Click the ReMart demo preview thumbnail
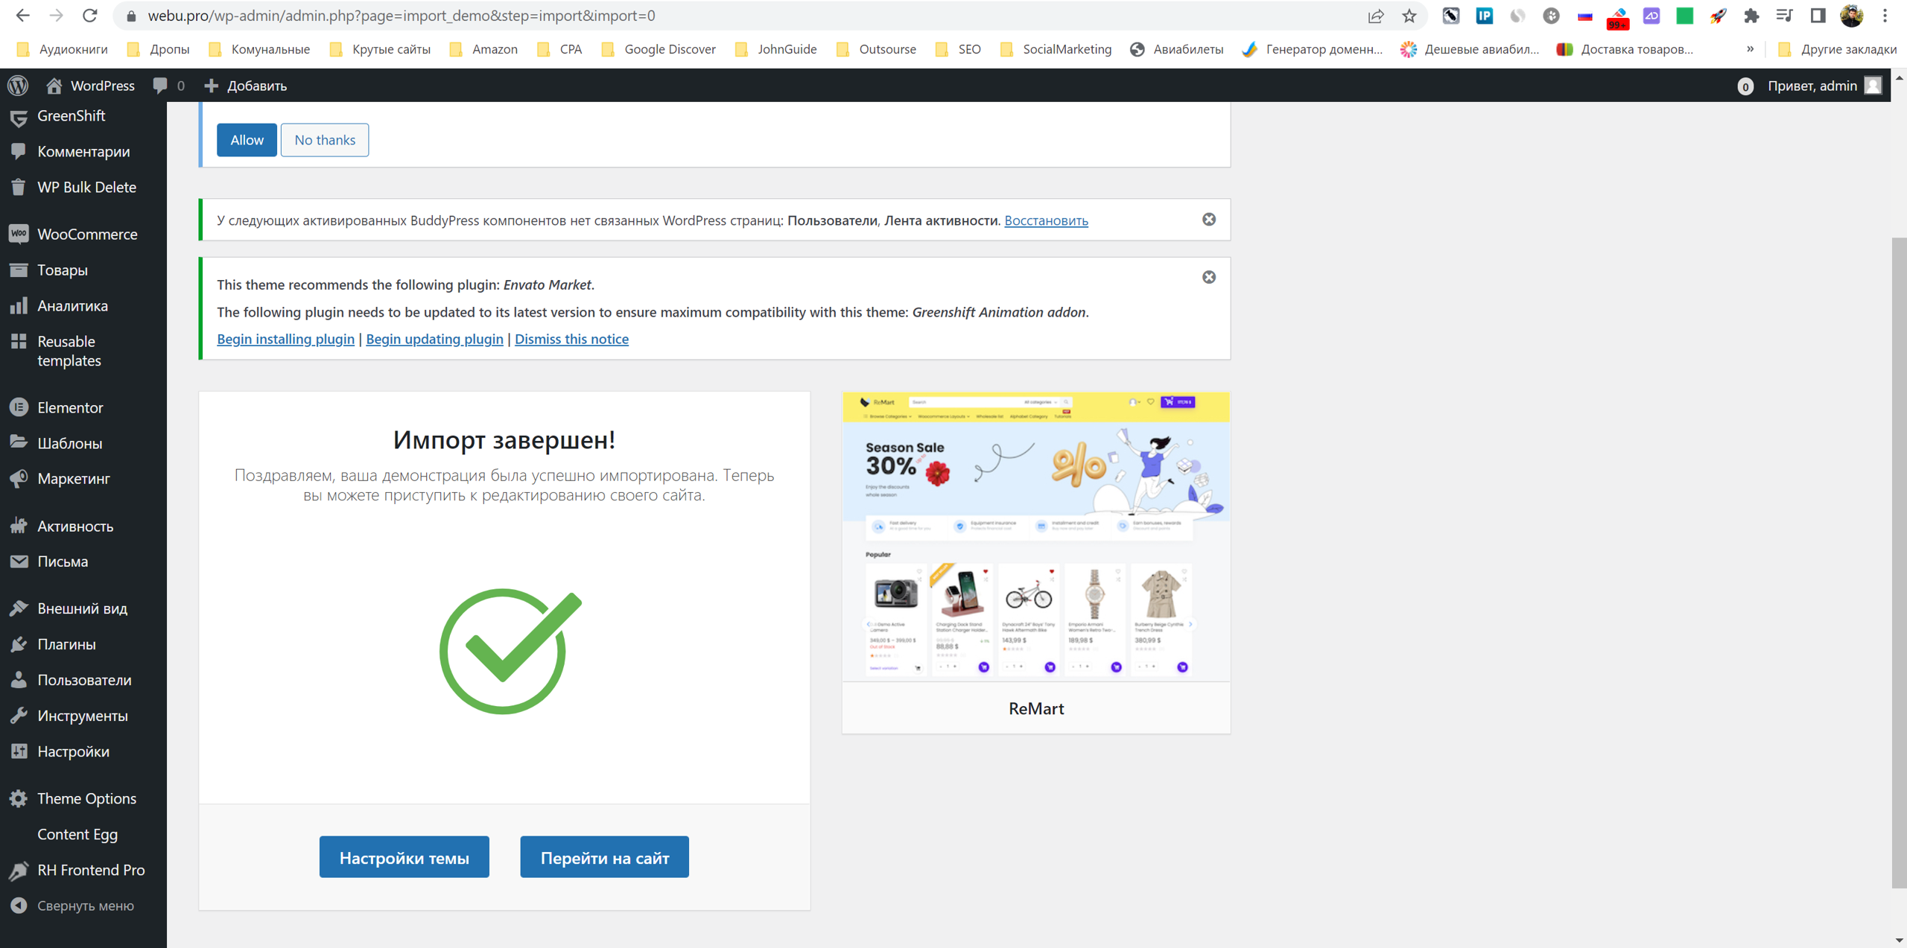Screen dimensions: 1907x948 (1035, 536)
